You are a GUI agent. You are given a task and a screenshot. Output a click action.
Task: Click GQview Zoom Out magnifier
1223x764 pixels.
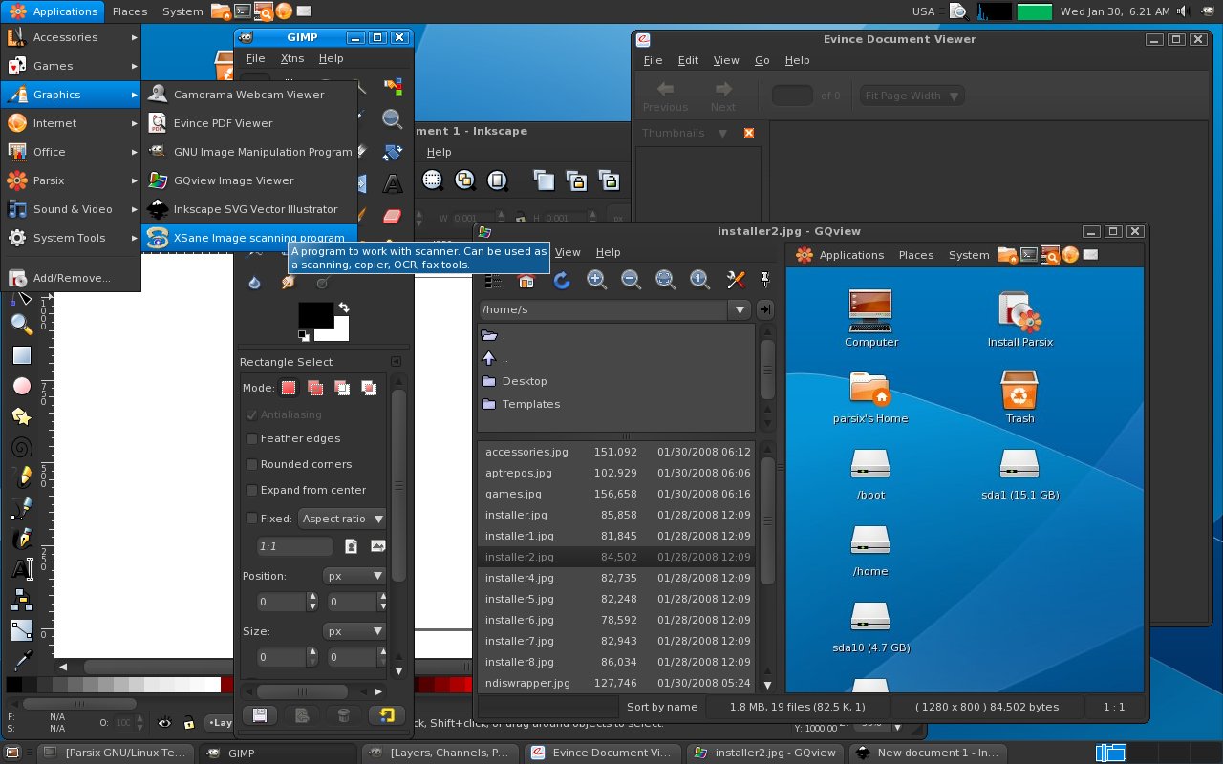tap(631, 280)
